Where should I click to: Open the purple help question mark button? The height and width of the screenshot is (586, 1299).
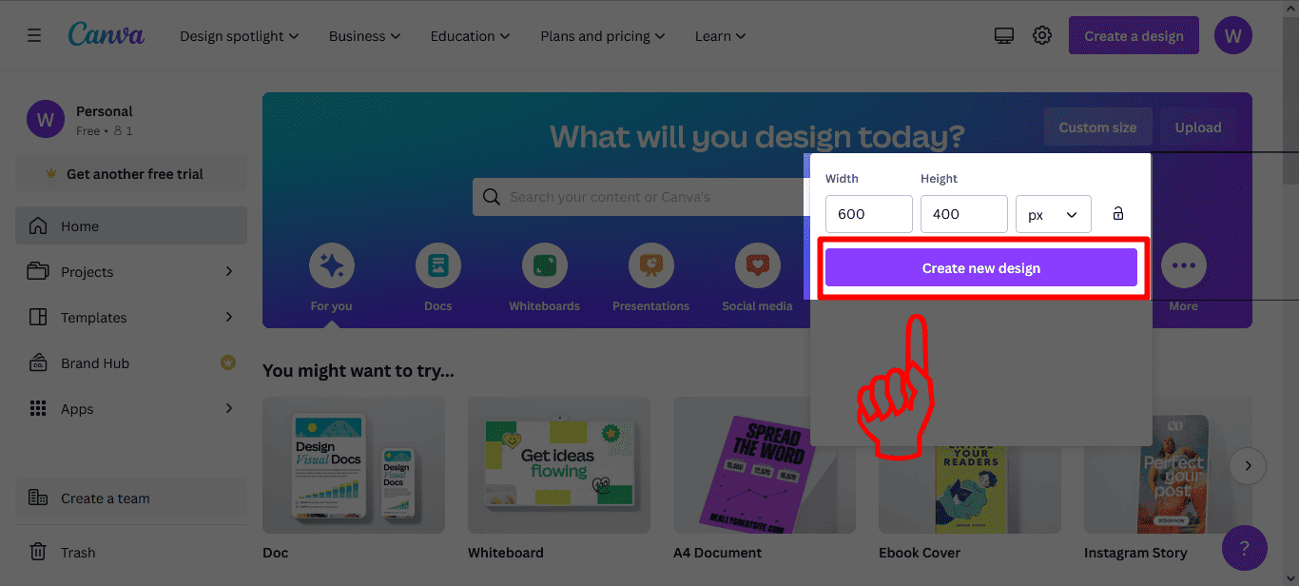click(x=1245, y=548)
